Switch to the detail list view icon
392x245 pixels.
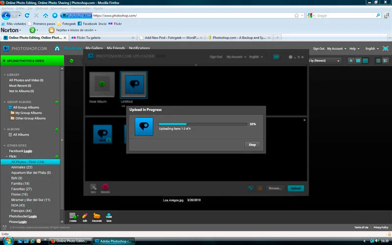pos(385,61)
